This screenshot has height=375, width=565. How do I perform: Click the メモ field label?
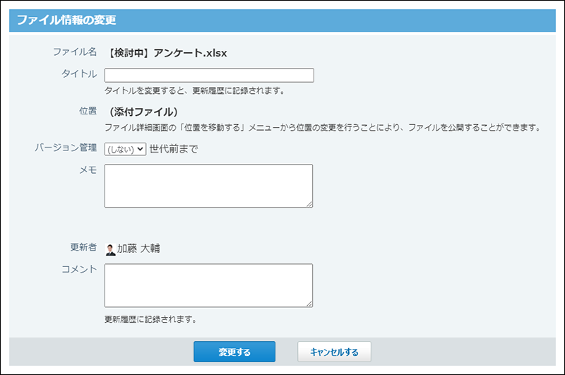(88, 170)
